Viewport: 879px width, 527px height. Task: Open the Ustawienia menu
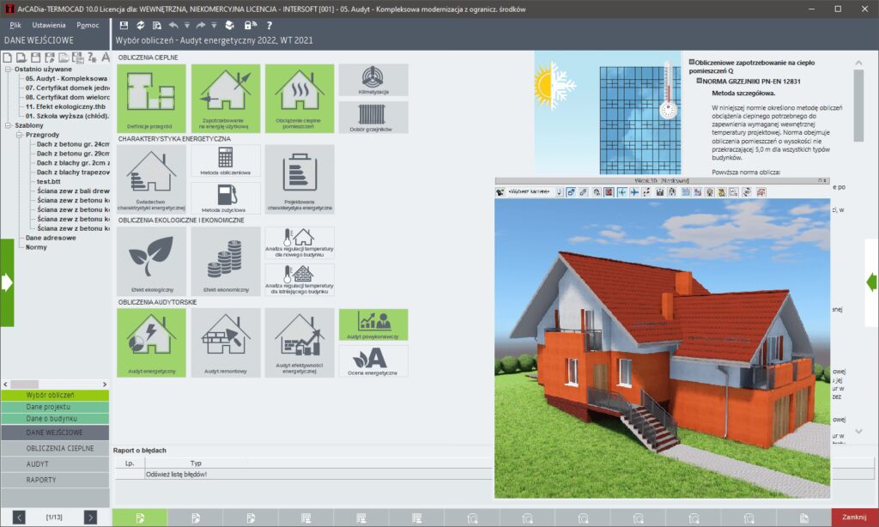click(x=49, y=25)
